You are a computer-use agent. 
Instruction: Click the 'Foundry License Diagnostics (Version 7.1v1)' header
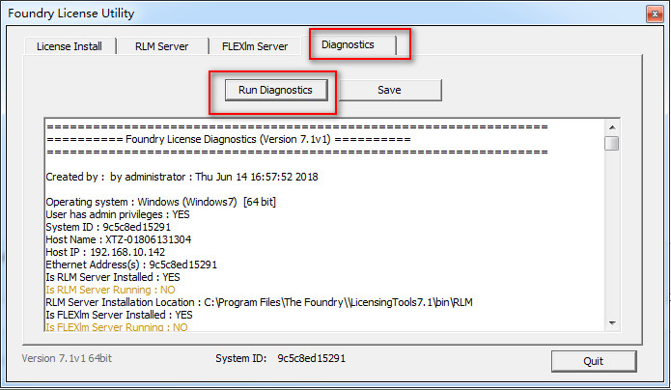pos(228,140)
